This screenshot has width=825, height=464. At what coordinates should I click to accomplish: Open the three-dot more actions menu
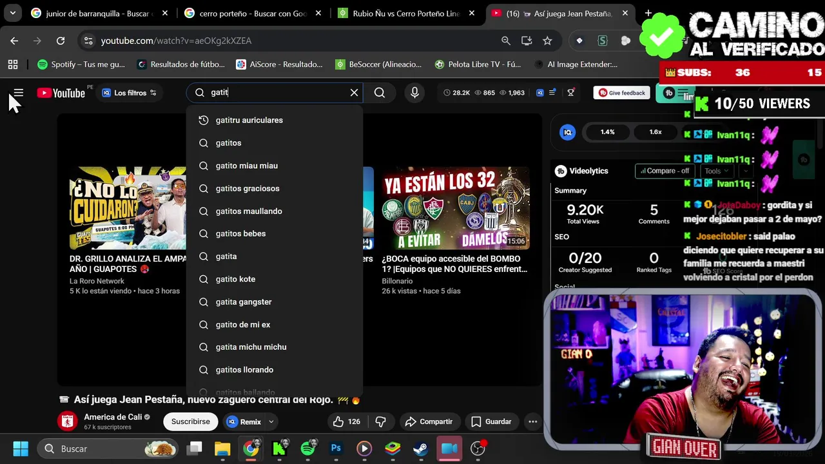point(532,421)
